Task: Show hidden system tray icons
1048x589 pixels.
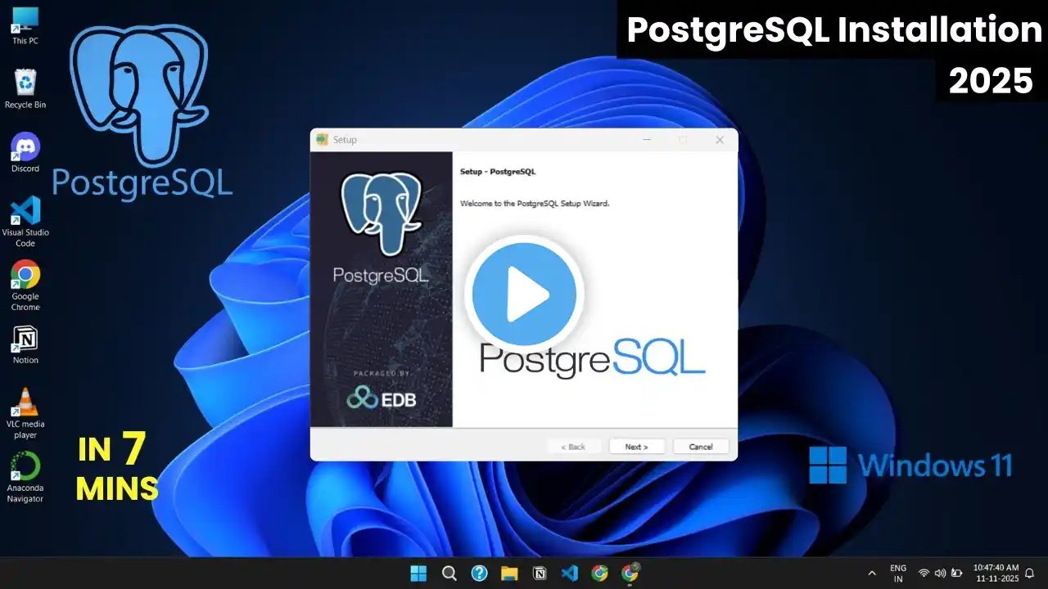Action: (x=872, y=573)
